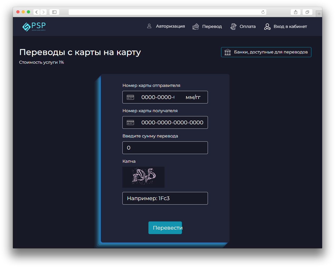Open Банки, доступные для переводов

pyautogui.click(x=271, y=52)
